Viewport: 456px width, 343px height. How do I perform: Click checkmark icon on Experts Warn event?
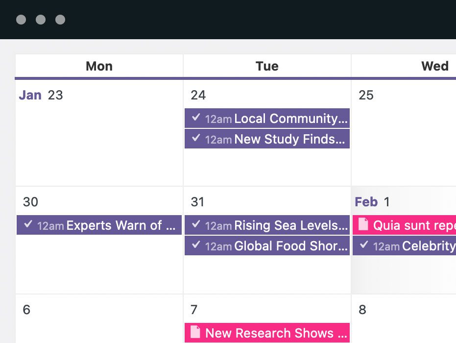point(28,224)
